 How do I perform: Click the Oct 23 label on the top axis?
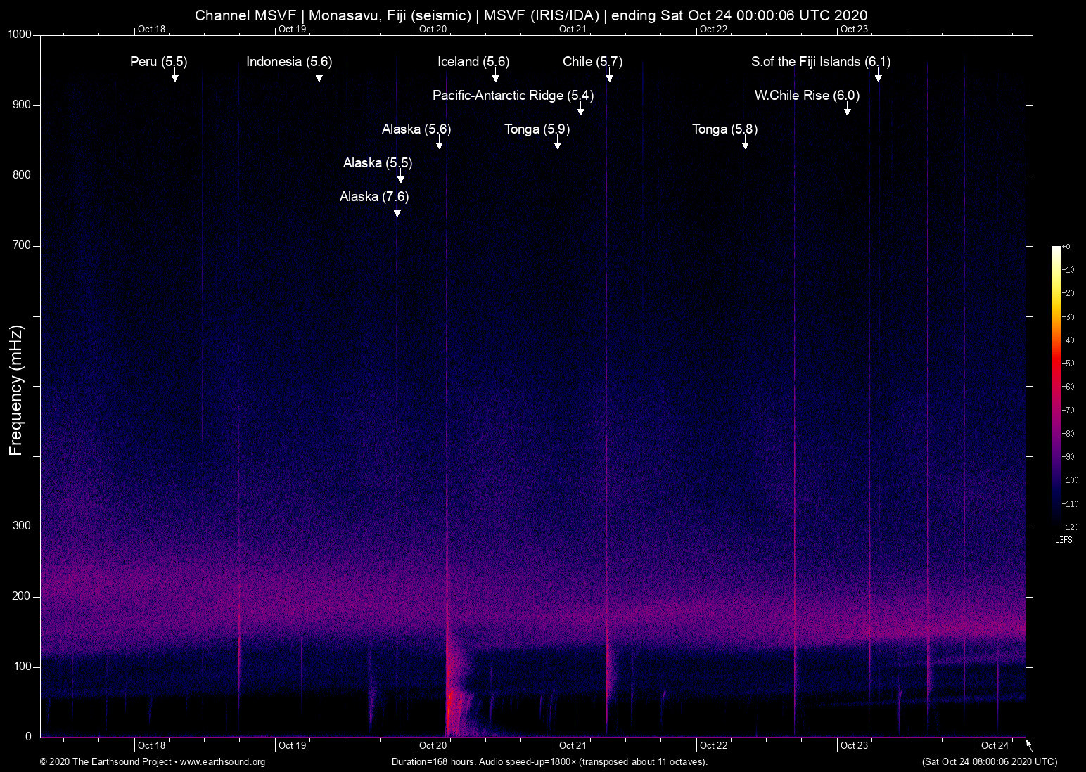855,29
